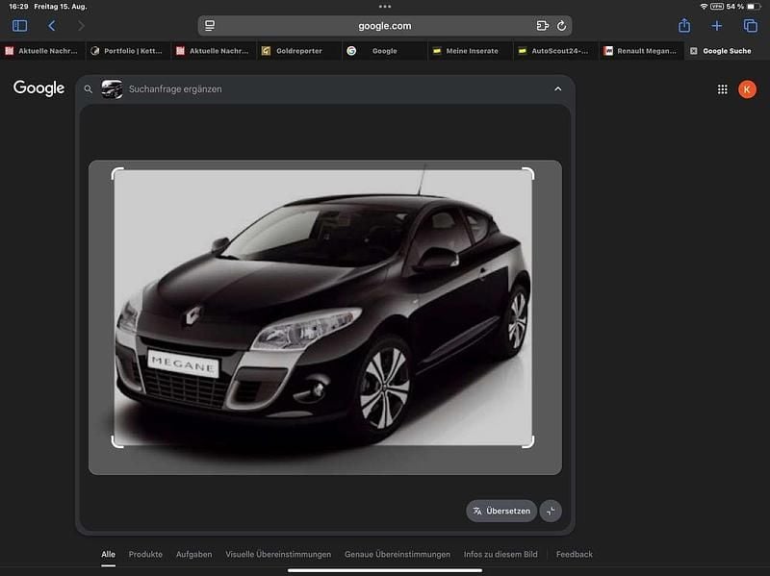Open Infos zu diesem Bild
This screenshot has height=576, width=770.
500,554
